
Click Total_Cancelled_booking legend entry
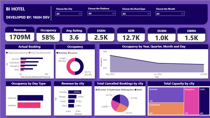click(40, 53)
